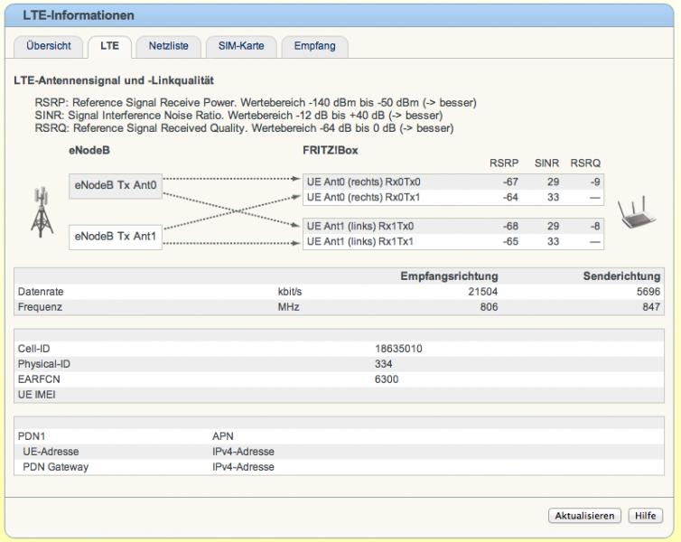This screenshot has width=681, height=542.
Task: Click the Frequenz row label
Action: point(40,307)
